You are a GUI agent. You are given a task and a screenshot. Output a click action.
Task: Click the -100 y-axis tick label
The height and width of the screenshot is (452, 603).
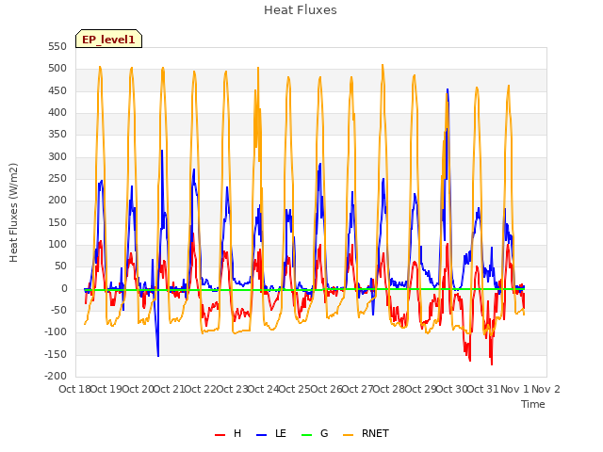pos(56,332)
